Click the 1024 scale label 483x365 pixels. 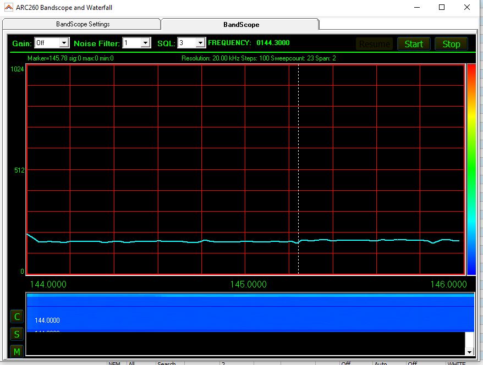pyautogui.click(x=17, y=69)
